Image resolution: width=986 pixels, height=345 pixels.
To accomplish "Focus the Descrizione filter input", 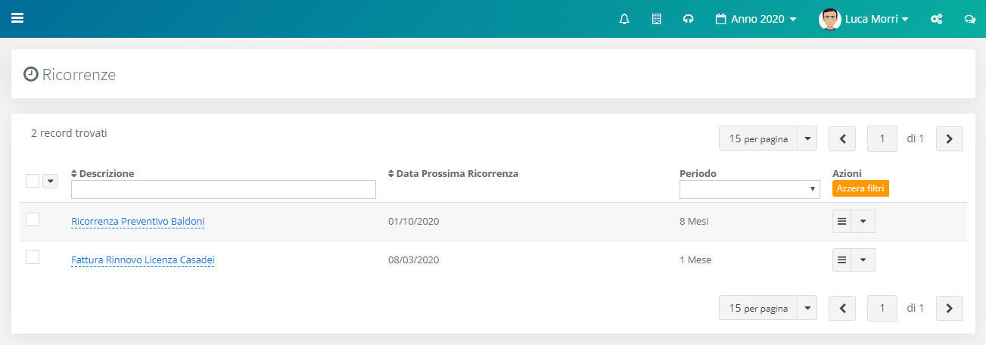I will tap(223, 189).
